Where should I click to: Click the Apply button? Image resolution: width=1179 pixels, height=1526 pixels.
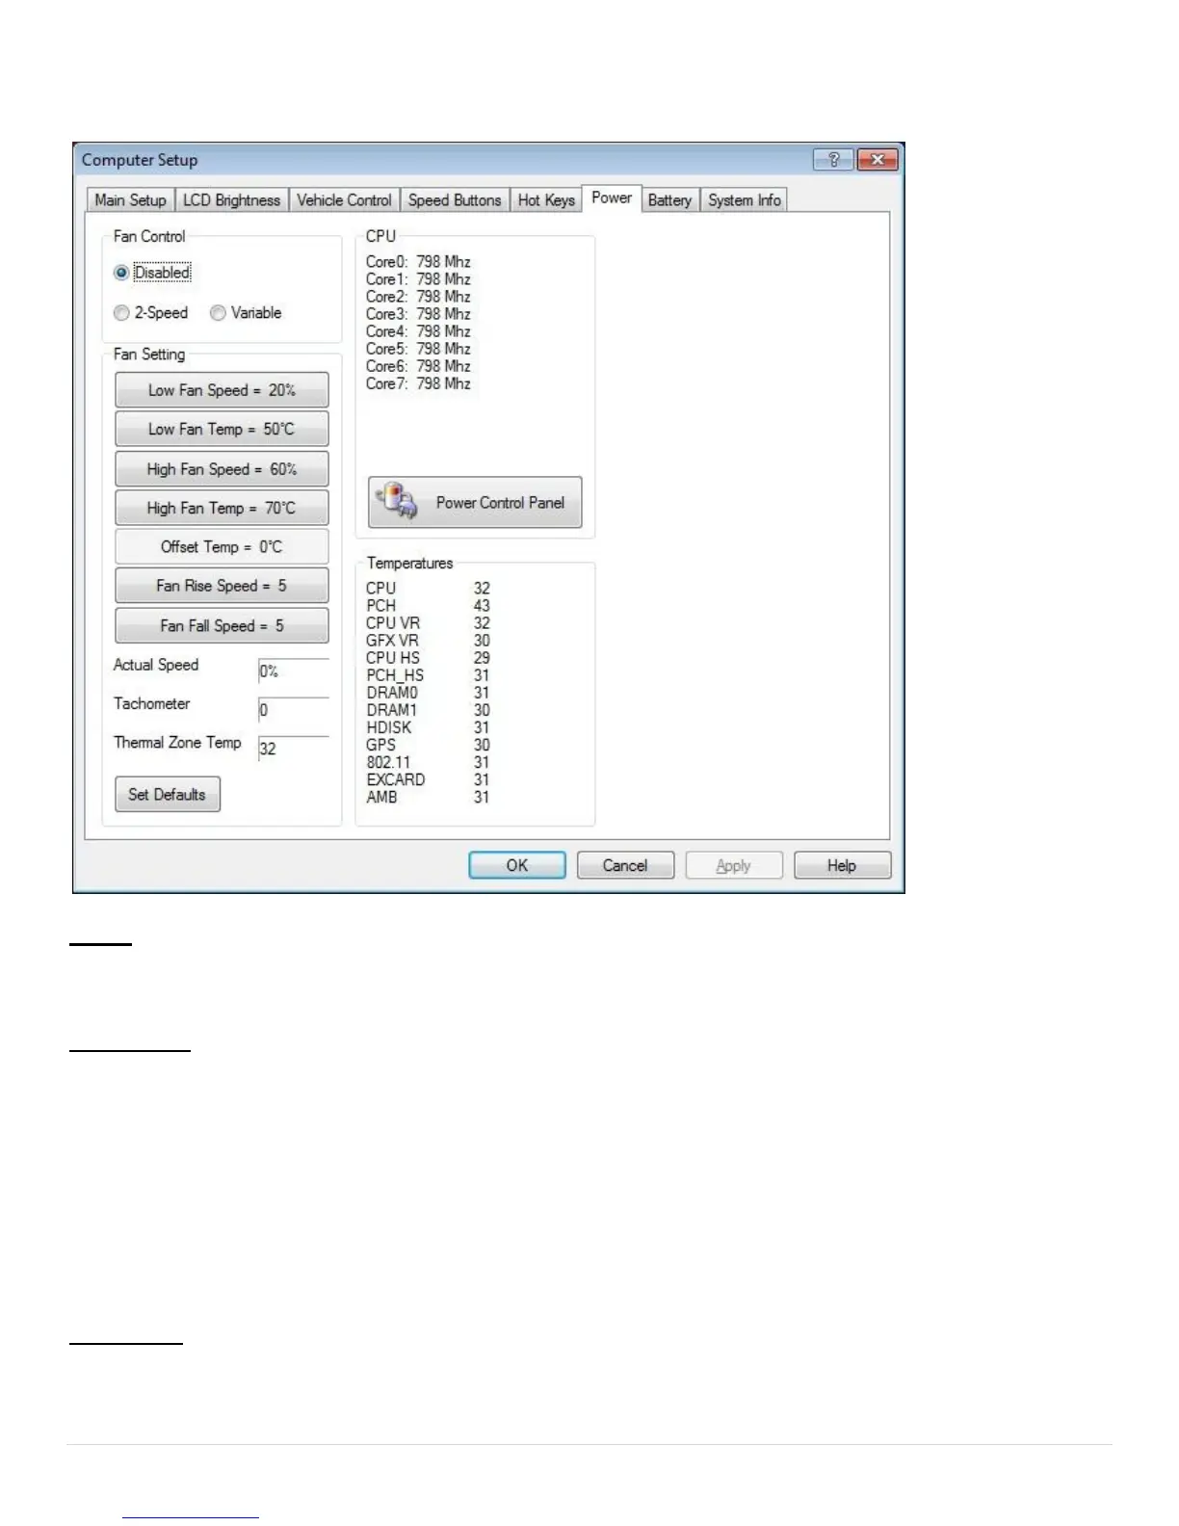734,865
